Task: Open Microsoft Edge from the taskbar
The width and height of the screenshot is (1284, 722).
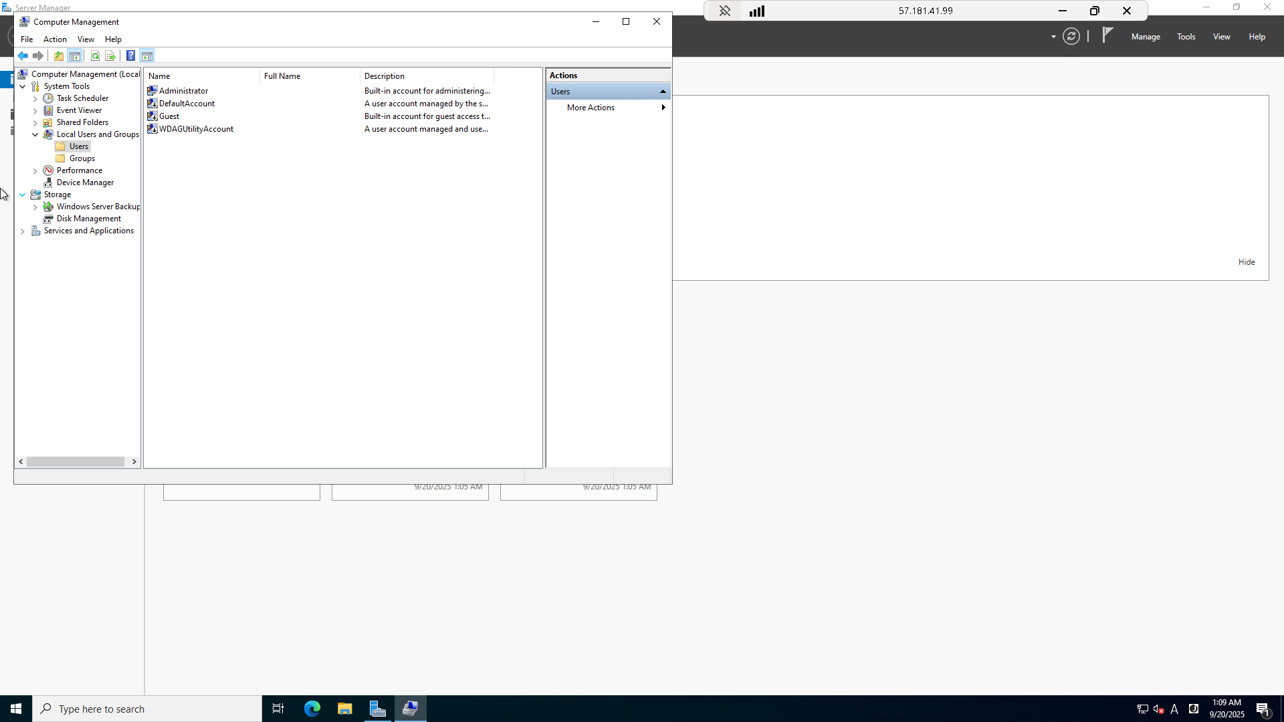Action: 312,709
